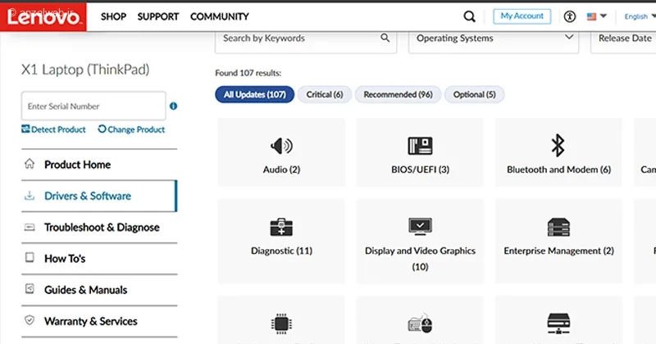656x344 pixels.
Task: Open the Audio (2) speaker icon
Action: coord(281,146)
